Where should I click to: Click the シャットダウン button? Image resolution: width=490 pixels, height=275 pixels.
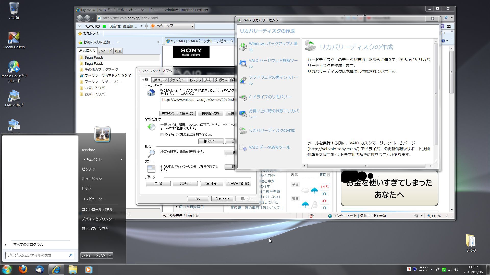pos(93,255)
